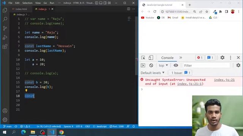Switch to index.html tab
The image size is (243, 136).
click(21, 9)
